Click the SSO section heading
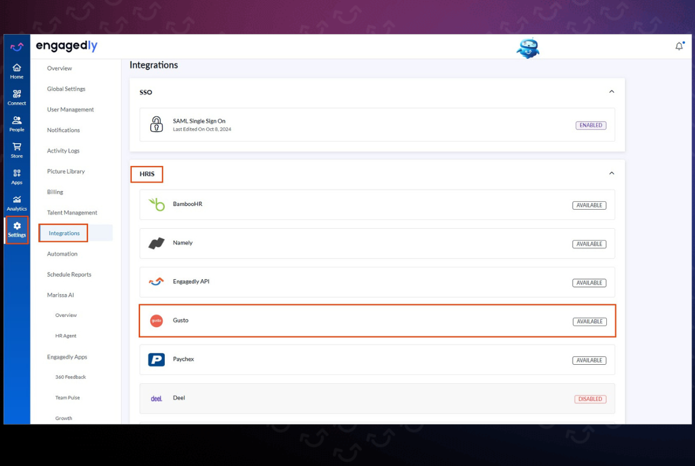The width and height of the screenshot is (695, 466). pos(146,92)
